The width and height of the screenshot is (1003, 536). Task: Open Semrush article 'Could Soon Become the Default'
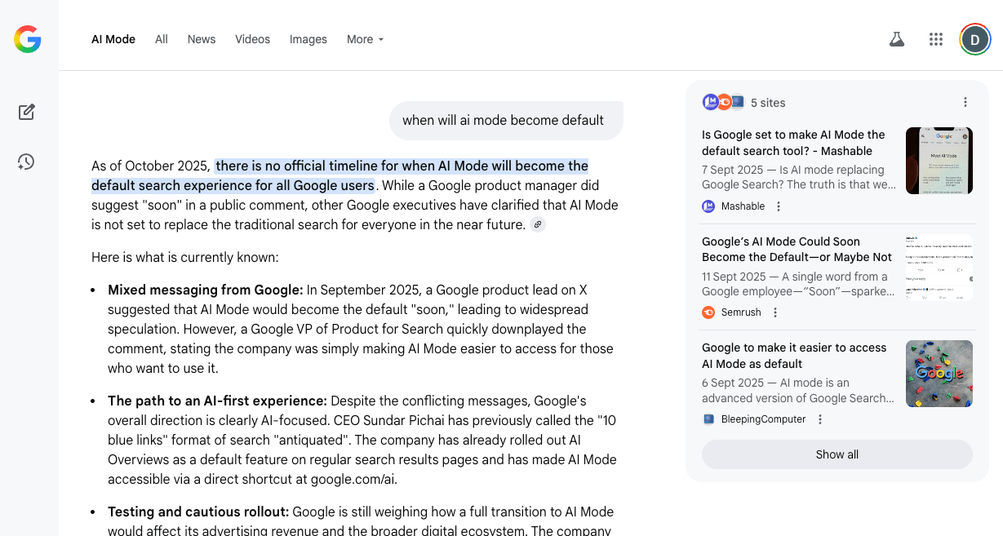797,250
